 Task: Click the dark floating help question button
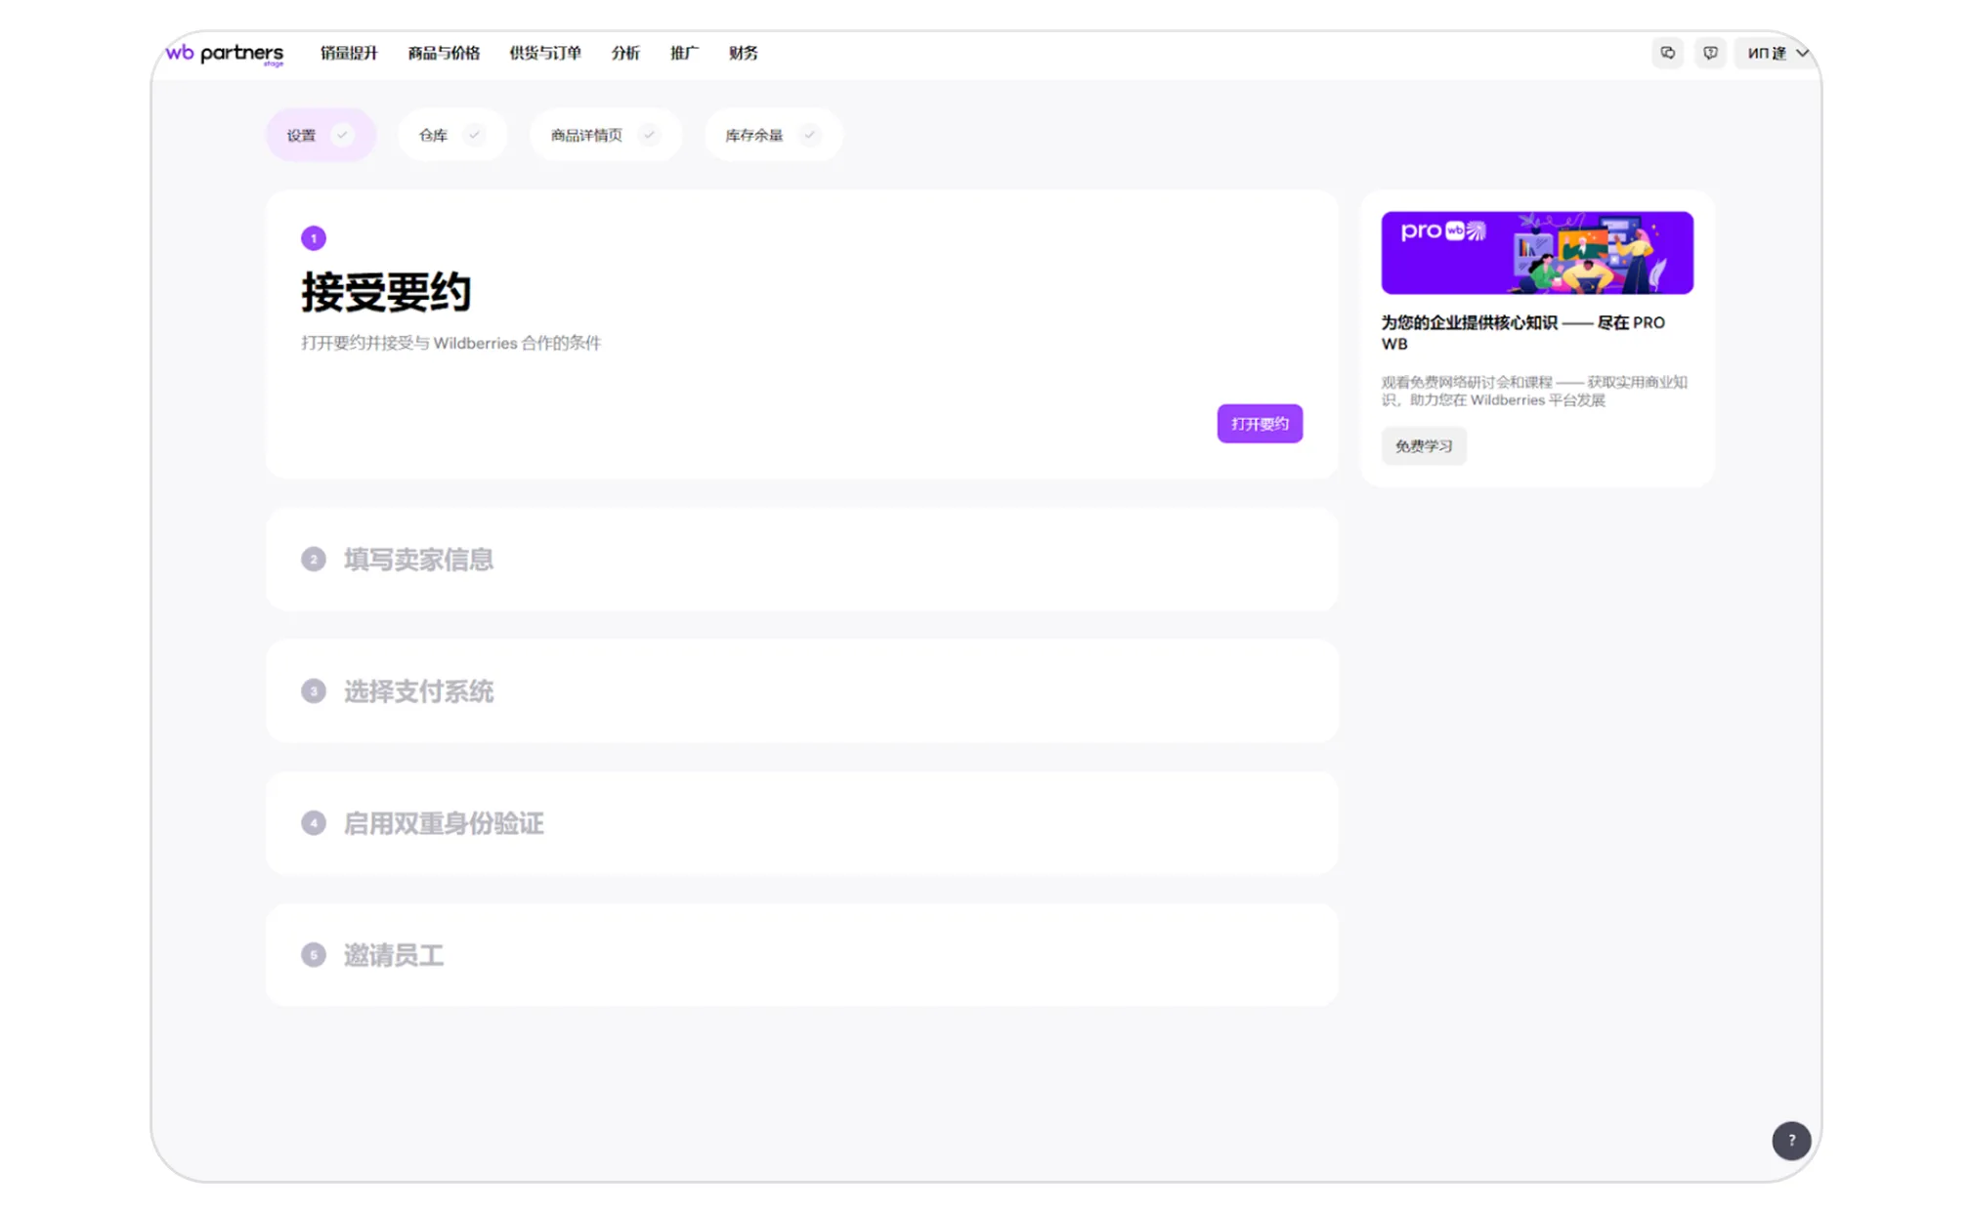tap(1790, 1140)
